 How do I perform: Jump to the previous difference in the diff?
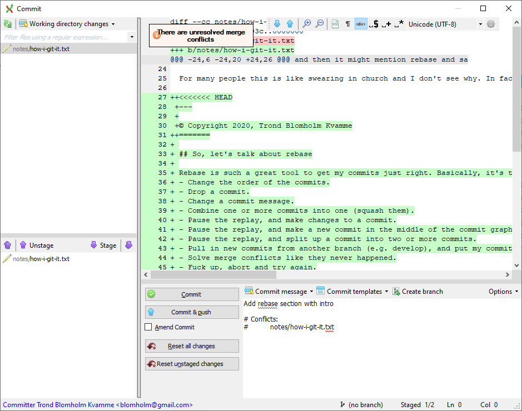click(290, 24)
